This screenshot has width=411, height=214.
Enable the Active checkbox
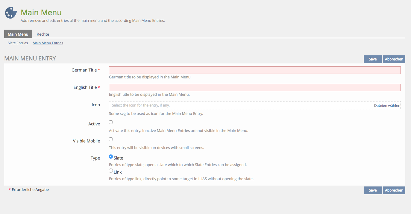tap(111, 122)
